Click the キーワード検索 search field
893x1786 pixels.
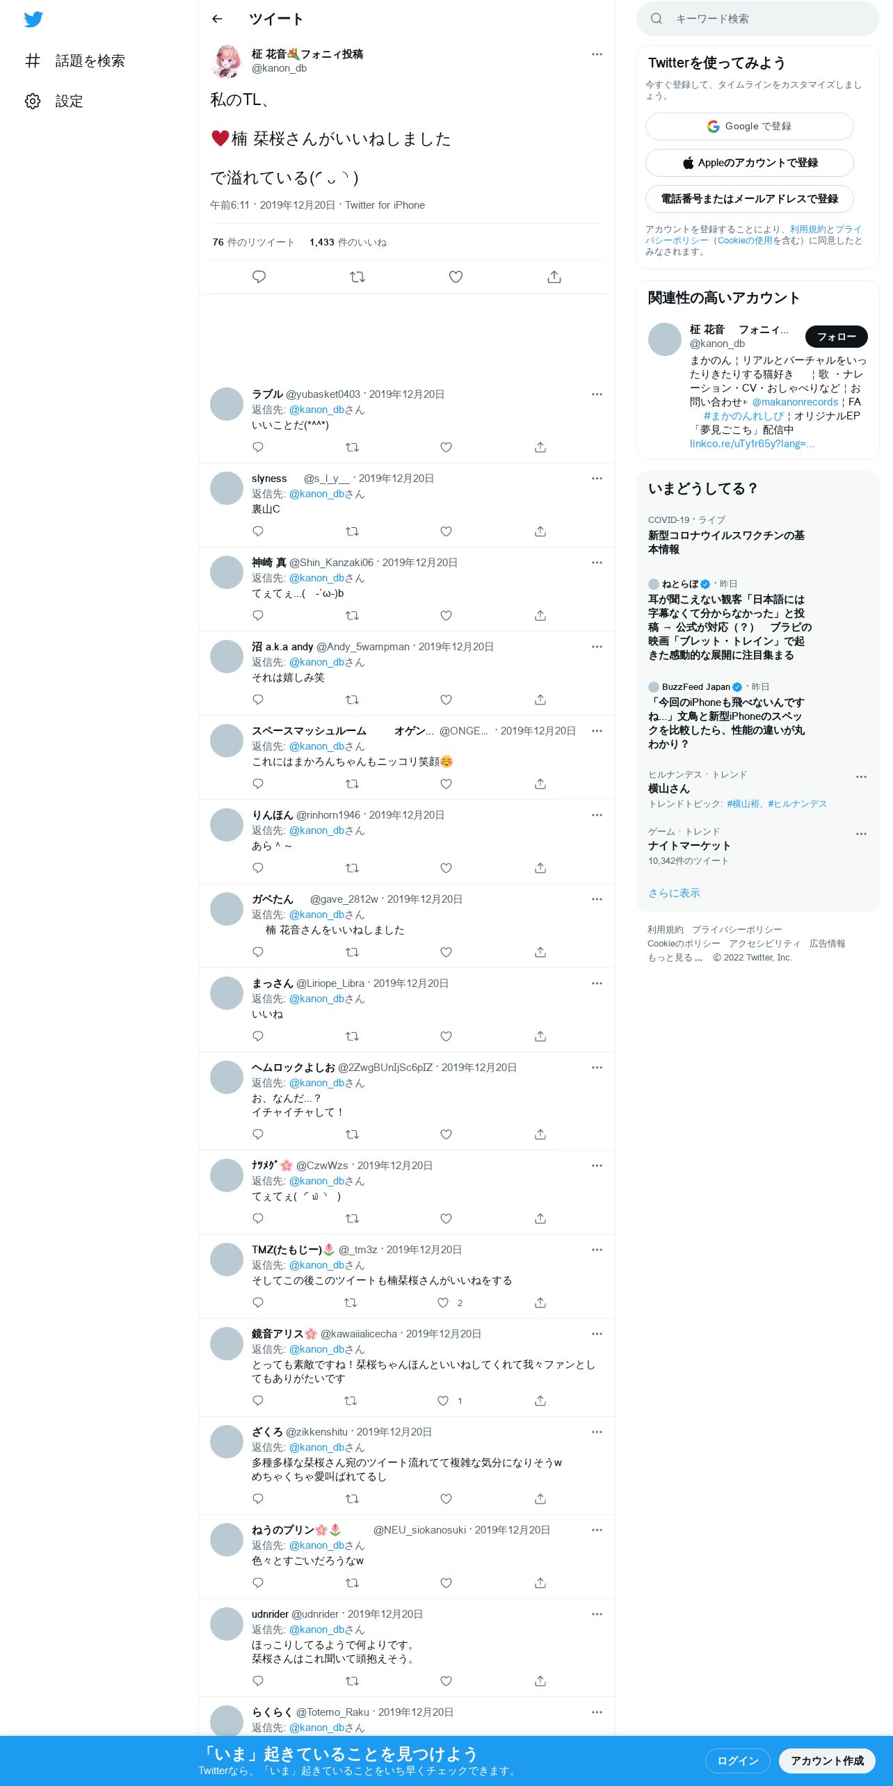click(x=758, y=19)
